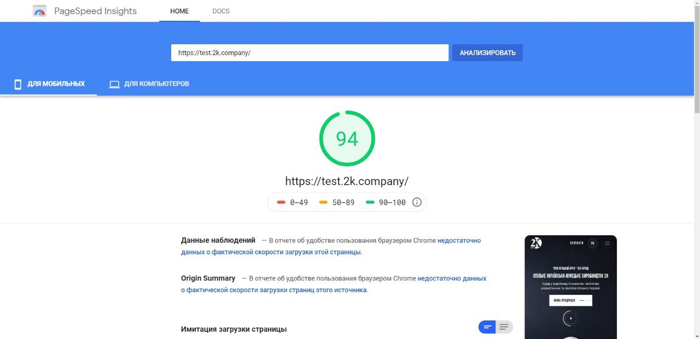This screenshot has height=339, width=700.
Task: Click the laptop icon on the desktop tab
Action: coord(114,84)
